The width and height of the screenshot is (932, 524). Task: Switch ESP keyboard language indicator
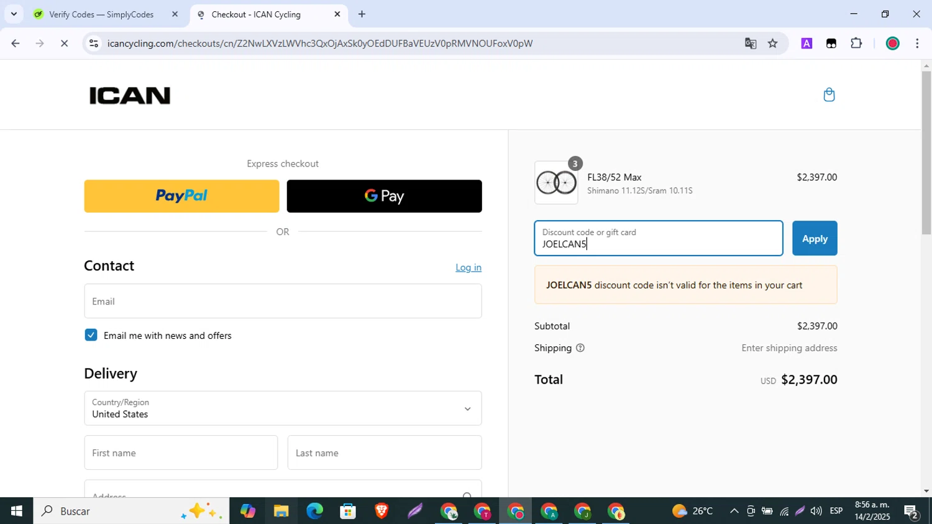click(836, 511)
